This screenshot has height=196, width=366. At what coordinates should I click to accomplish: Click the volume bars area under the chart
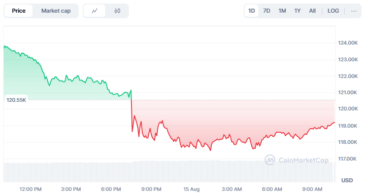[x=169, y=171]
